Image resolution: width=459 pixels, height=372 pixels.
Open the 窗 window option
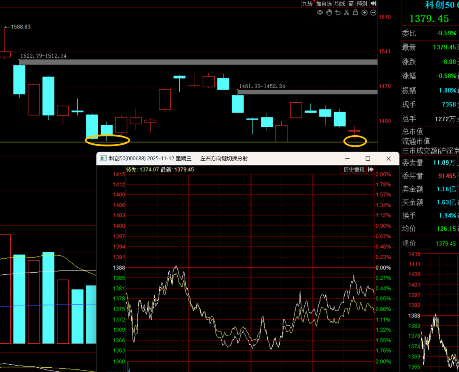click(x=351, y=3)
